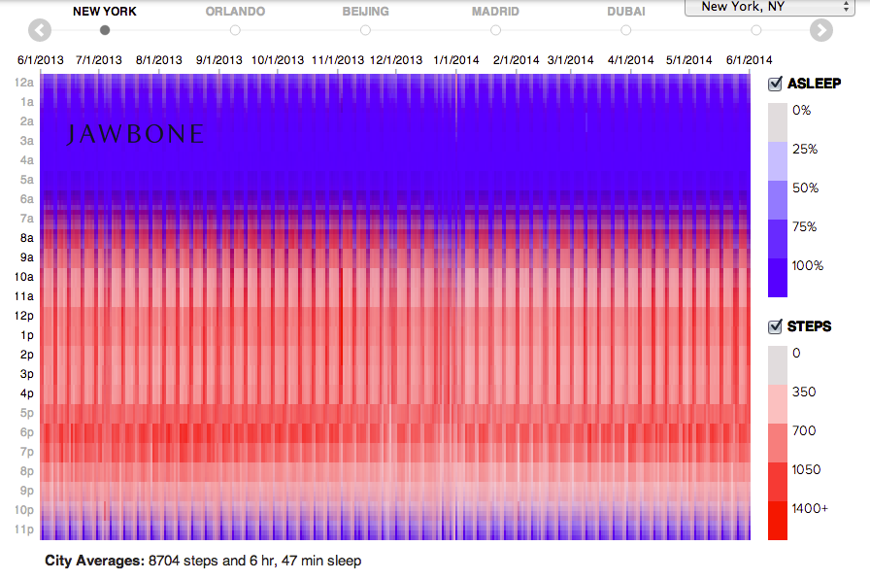Click the dot under MADRID
870x580 pixels.
[x=495, y=30]
